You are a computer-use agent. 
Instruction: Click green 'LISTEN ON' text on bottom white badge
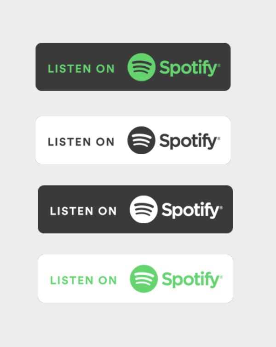(x=83, y=280)
